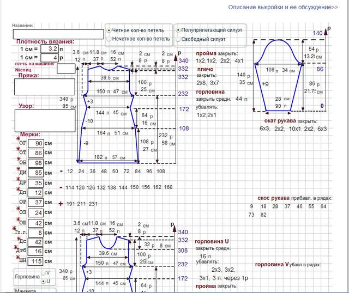349x293 pixels.
Task: Edit ОЗ measurement field 24
Action: 36,213
